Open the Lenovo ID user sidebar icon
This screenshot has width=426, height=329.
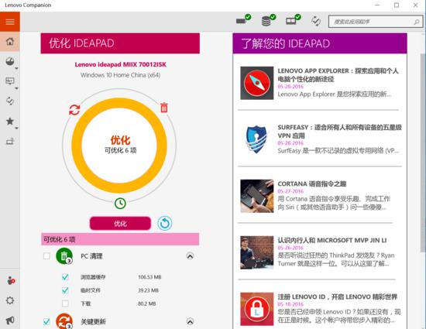11,281
